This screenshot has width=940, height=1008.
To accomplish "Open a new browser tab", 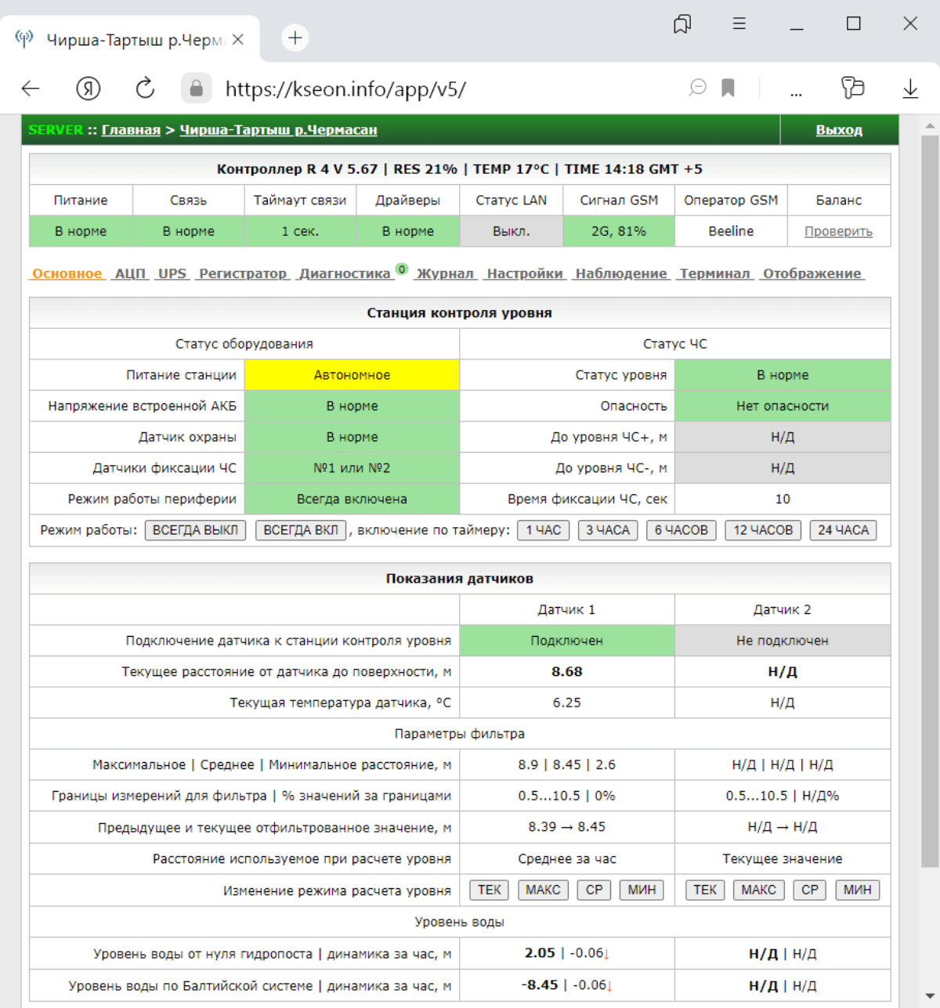I will coord(295,38).
